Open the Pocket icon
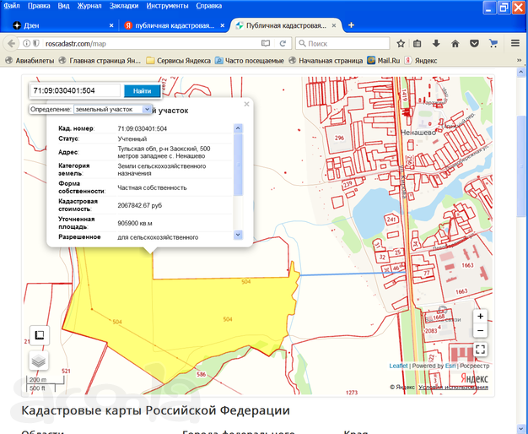The width and height of the screenshot is (528, 434). coord(475,44)
